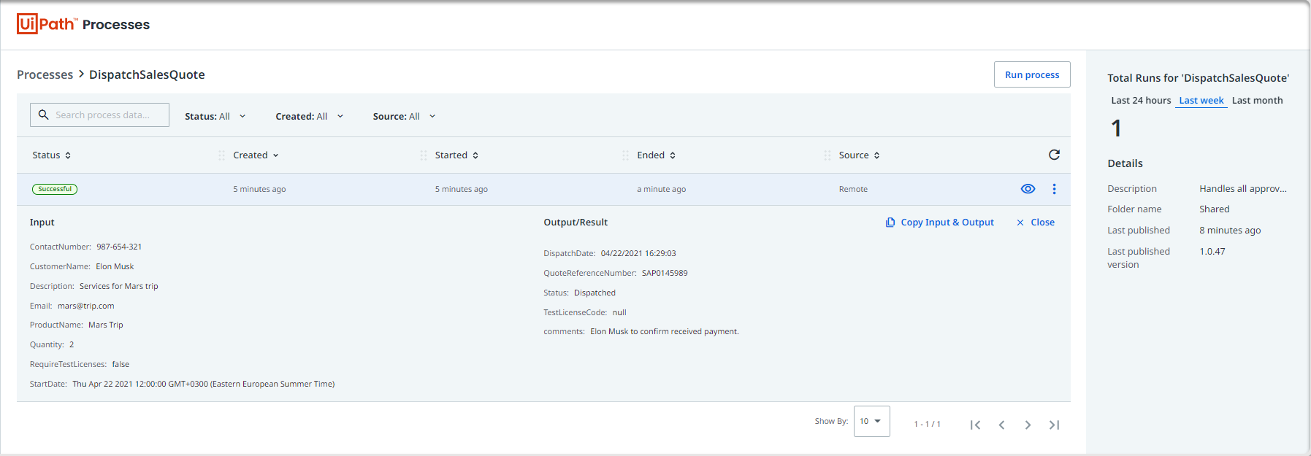1311x456 pixels.
Task: Click the search magnifier icon
Action: pos(44,115)
